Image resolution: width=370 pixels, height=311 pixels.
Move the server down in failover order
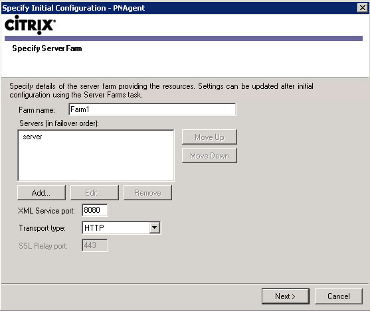(209, 155)
